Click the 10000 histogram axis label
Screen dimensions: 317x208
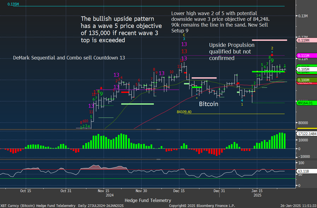303,140
